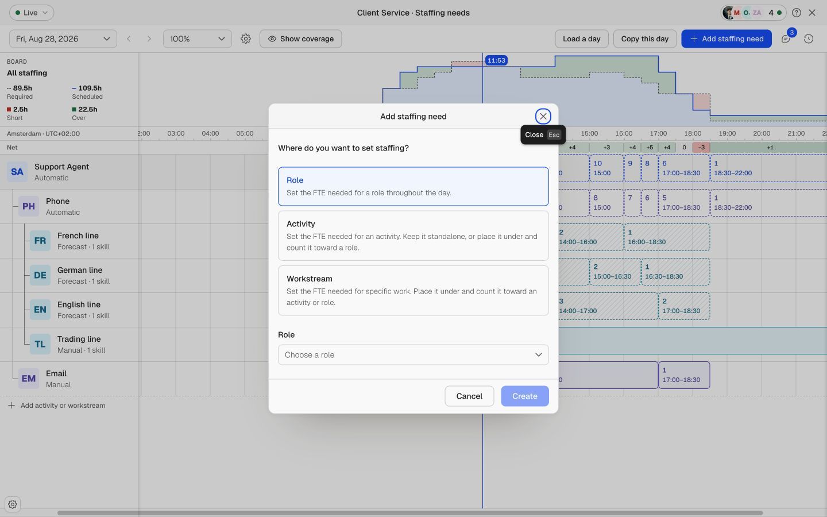Viewport: 827px width, 517px height.
Task: Click the 109.5h Scheduled value
Action: coord(90,88)
